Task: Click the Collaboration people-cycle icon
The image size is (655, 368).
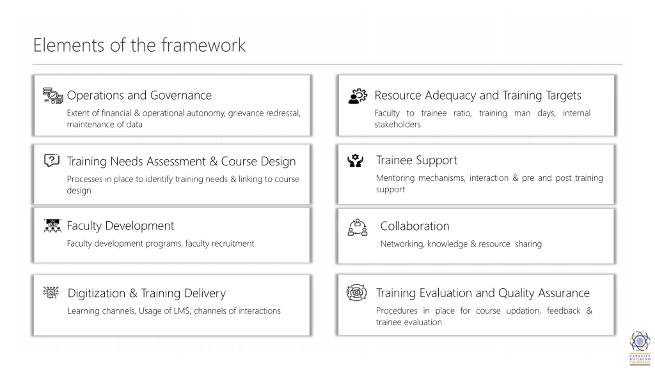Action: click(x=357, y=227)
